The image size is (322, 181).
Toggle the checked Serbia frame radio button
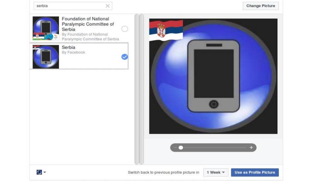tap(125, 57)
